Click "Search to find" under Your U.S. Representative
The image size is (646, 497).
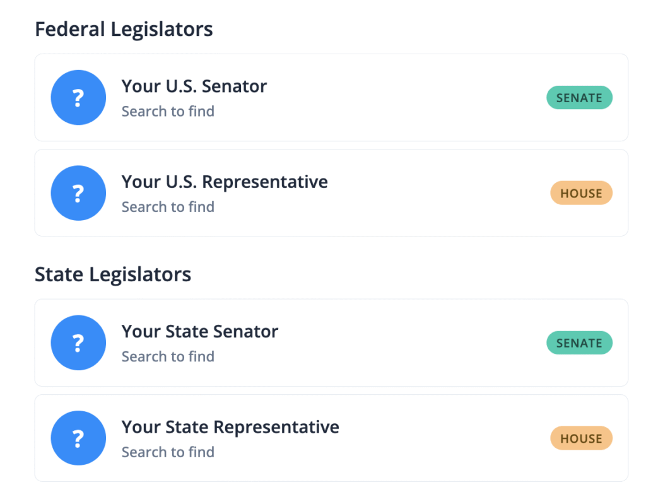(x=168, y=207)
